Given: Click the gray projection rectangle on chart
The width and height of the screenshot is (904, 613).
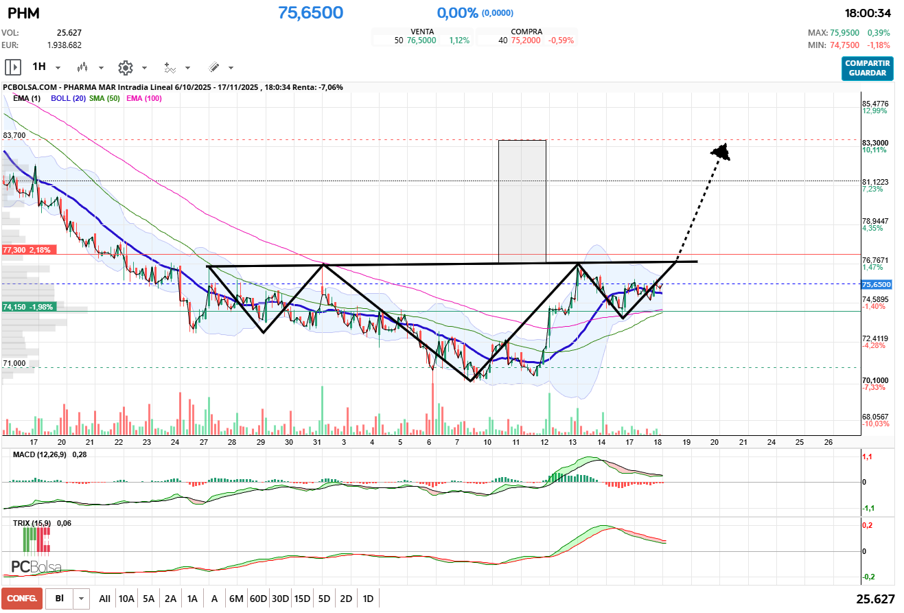Looking at the screenshot, I should pos(522,201).
